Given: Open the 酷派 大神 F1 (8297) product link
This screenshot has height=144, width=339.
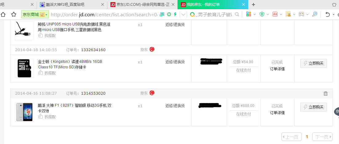Looking at the screenshot, I should [x=74, y=108].
